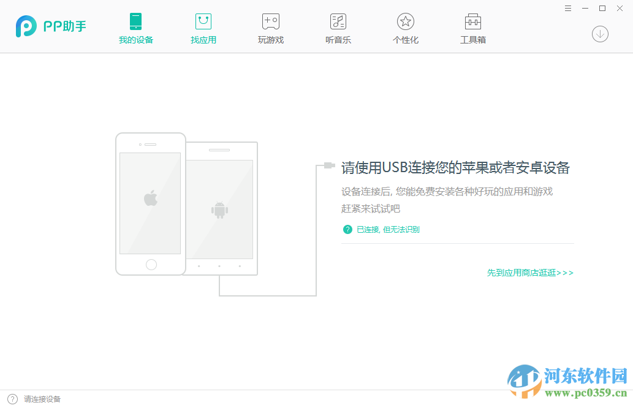The width and height of the screenshot is (633, 408).
Task: Click the PP助手 logo
Action: [x=50, y=26]
